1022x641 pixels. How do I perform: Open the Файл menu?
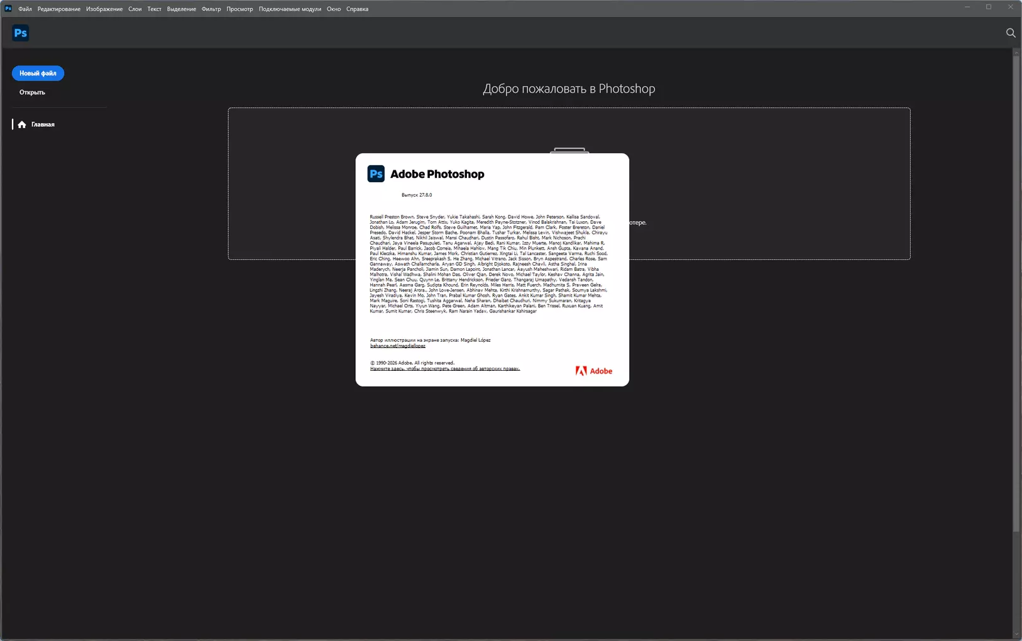(x=25, y=9)
